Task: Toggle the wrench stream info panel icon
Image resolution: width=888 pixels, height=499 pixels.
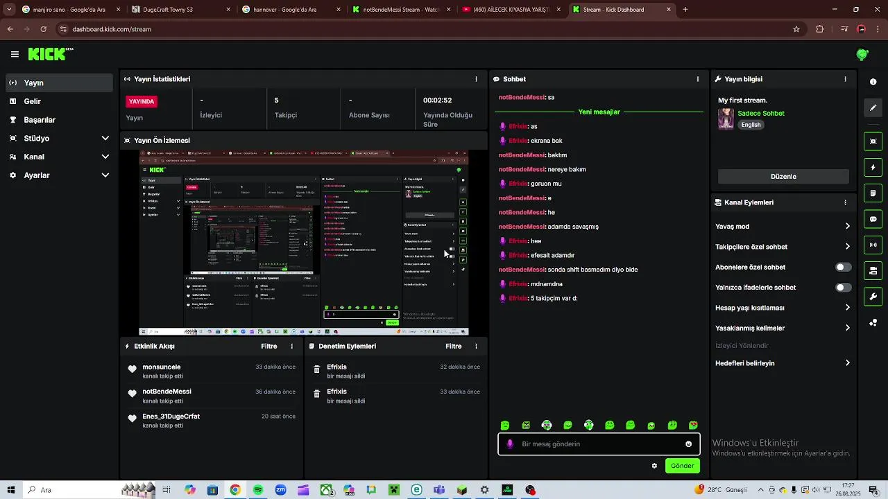Action: tap(873, 297)
